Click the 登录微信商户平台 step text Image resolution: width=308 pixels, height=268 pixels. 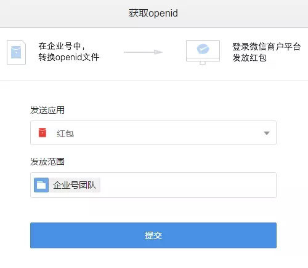tap(267, 47)
